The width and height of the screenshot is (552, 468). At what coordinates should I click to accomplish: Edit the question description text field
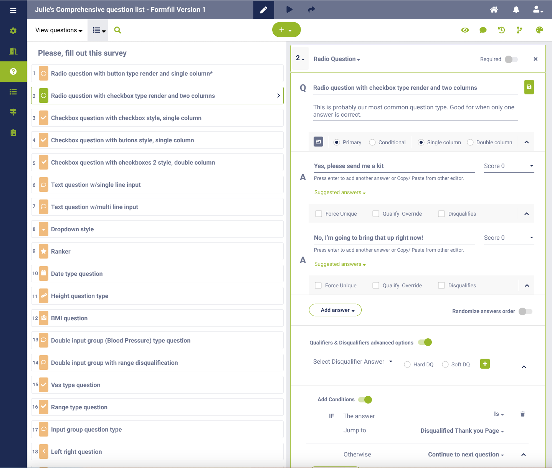pos(416,111)
